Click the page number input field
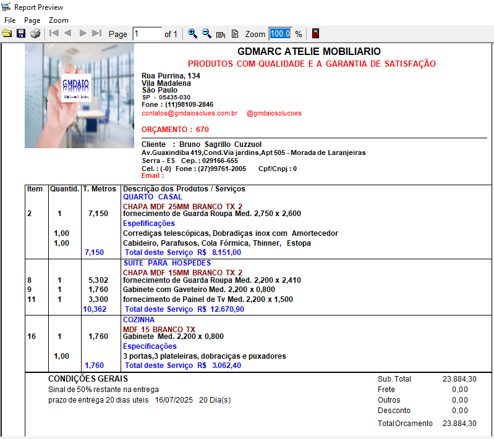 coord(147,34)
